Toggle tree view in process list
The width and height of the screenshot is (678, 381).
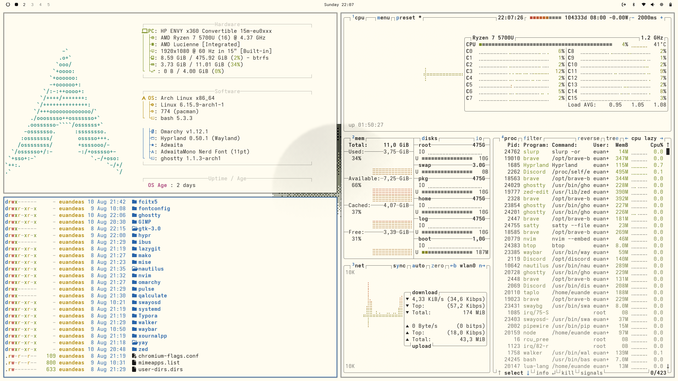pyautogui.click(x=612, y=138)
